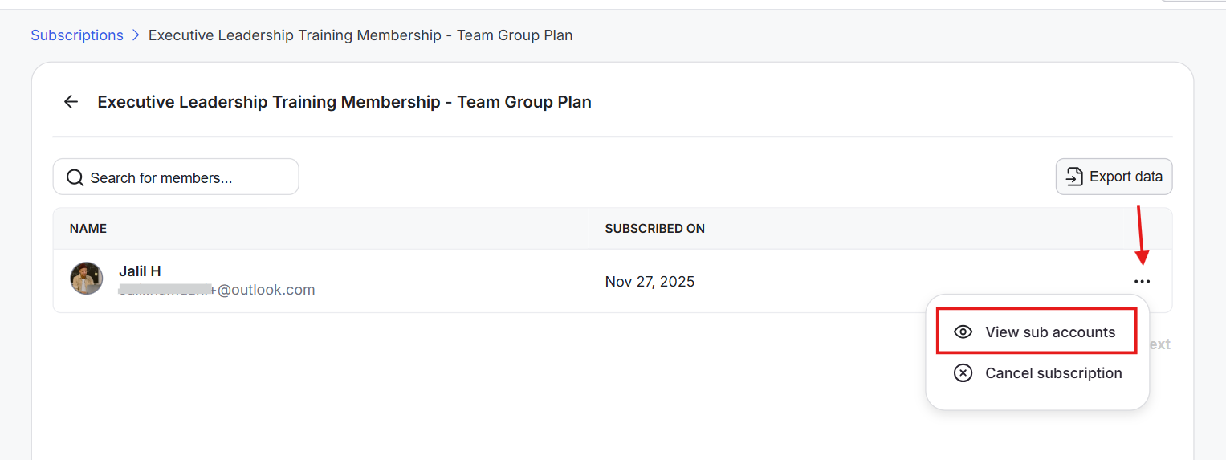1226x460 pixels.
Task: Click the SUBSCRIBED ON column header
Action: tap(654, 229)
